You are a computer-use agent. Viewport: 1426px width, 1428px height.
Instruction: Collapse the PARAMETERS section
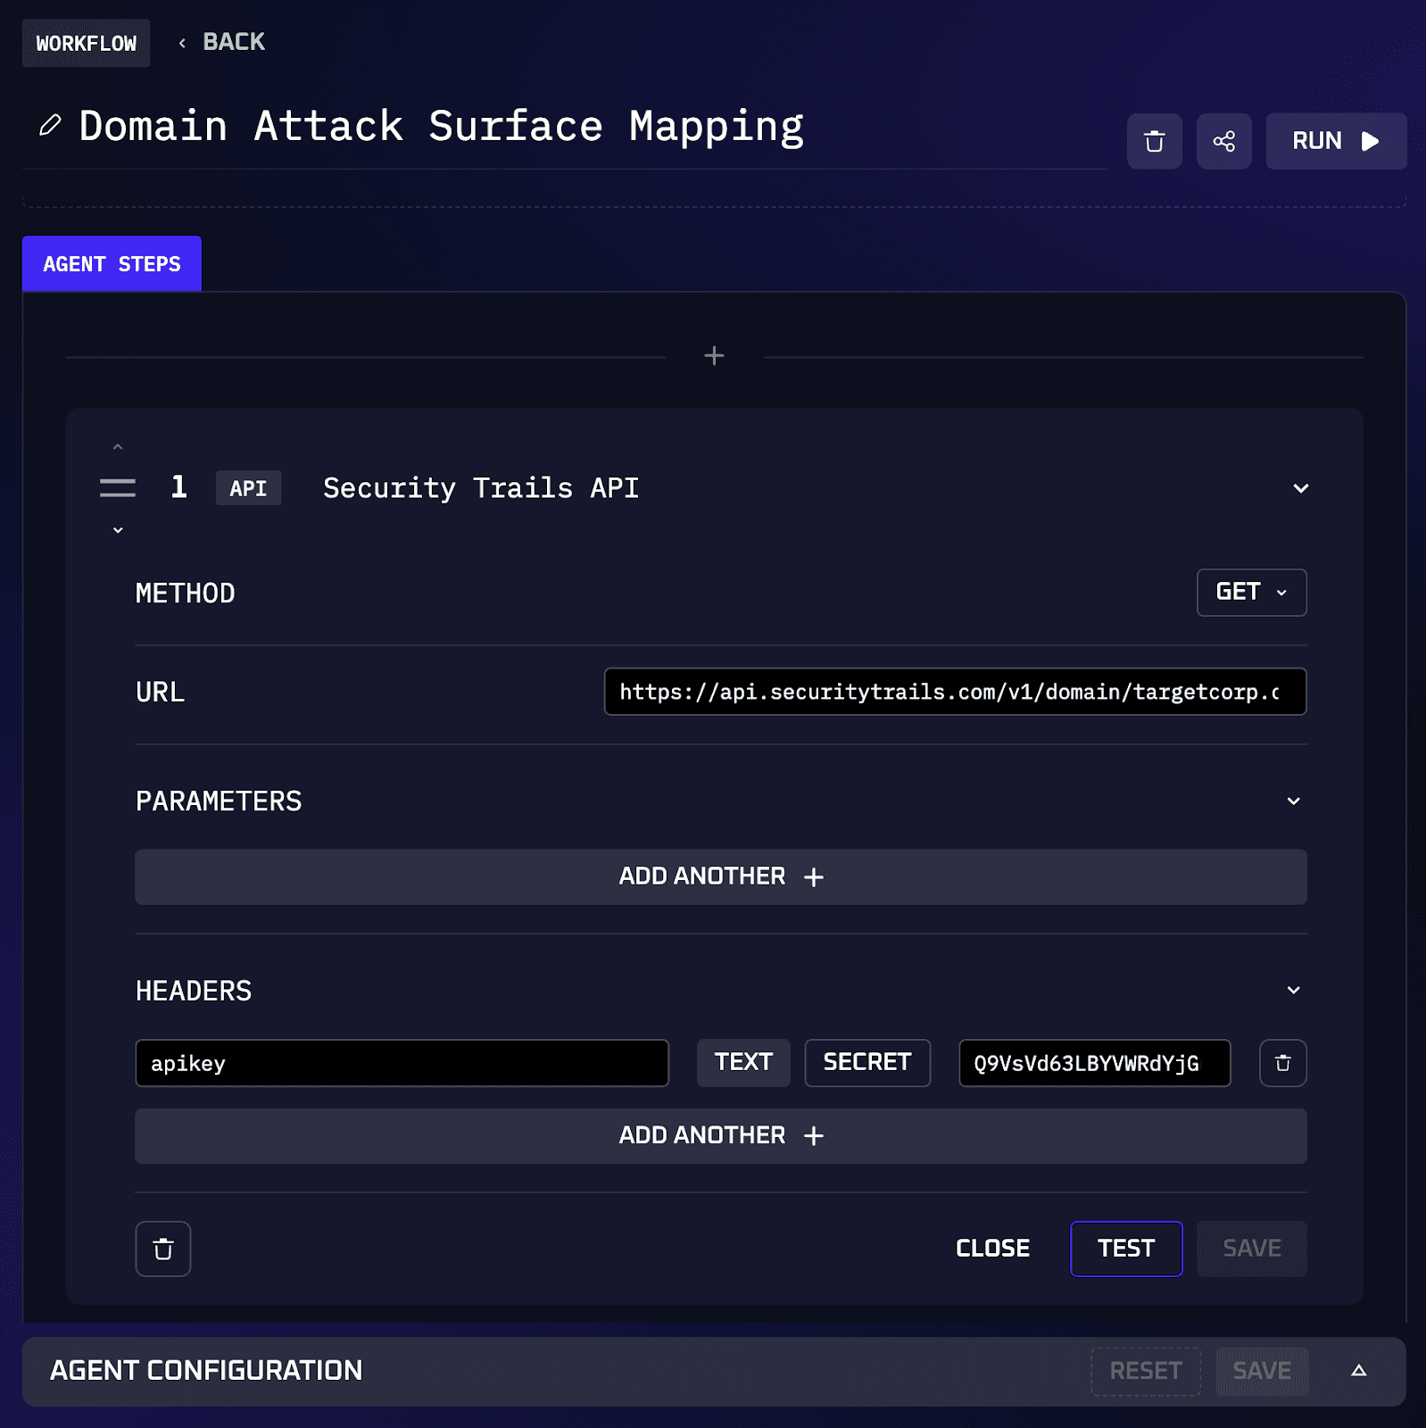1293,801
